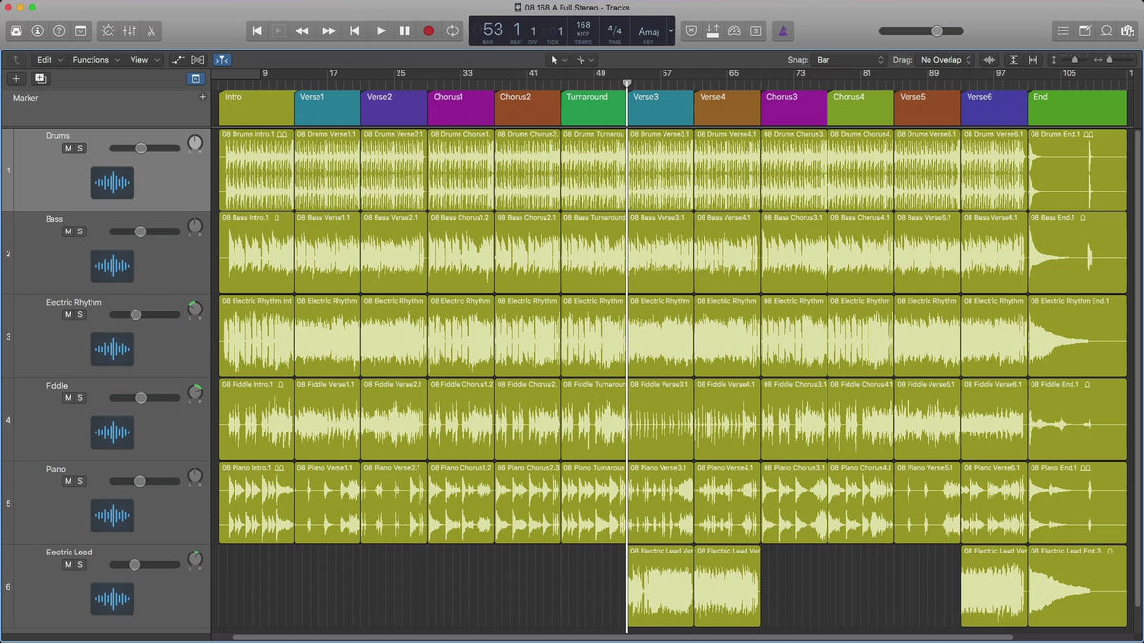1144x643 pixels.
Task: Open the Snap dropdown set to Bar
Action: click(847, 60)
